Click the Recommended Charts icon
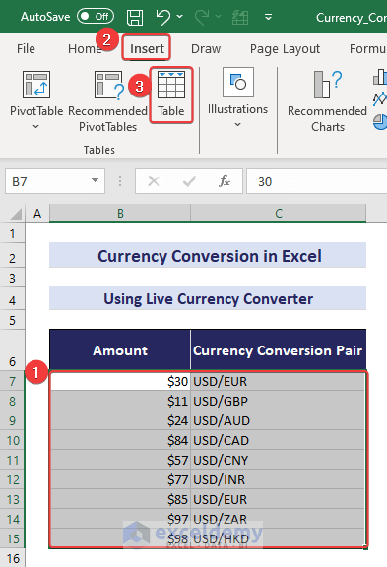387x567 pixels. (x=327, y=85)
